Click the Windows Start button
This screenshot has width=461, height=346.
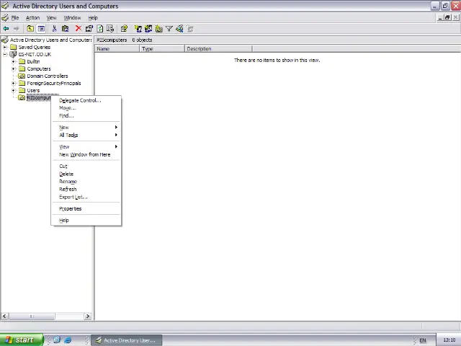coord(19,340)
